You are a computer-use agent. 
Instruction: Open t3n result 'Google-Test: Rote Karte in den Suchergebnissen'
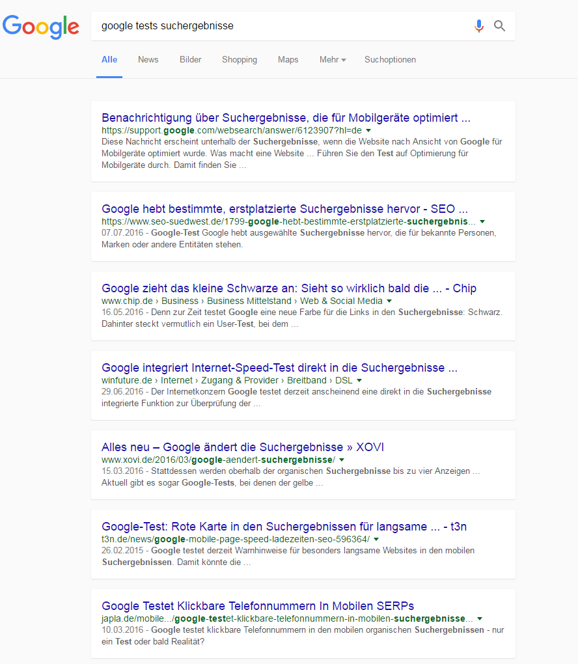coord(284,527)
